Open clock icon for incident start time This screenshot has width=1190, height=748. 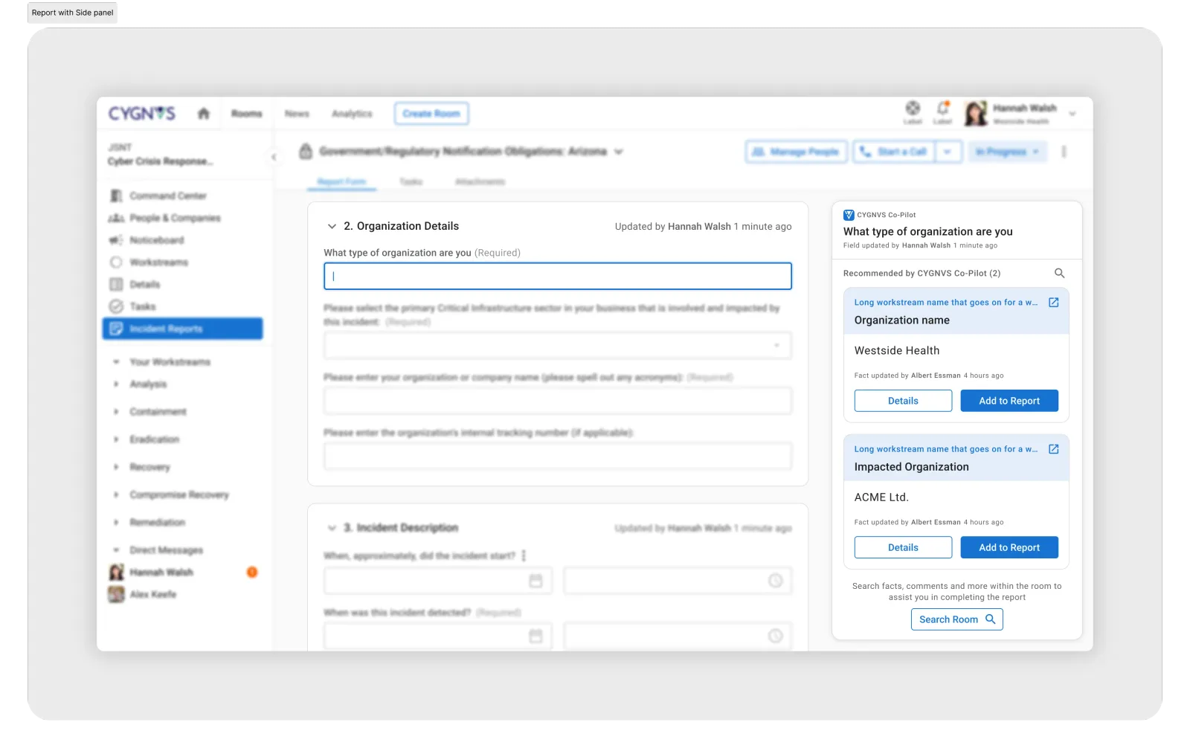(x=775, y=581)
